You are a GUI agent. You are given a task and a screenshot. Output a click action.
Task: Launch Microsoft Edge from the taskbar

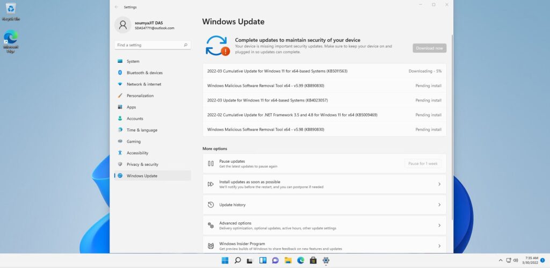(x=301, y=260)
